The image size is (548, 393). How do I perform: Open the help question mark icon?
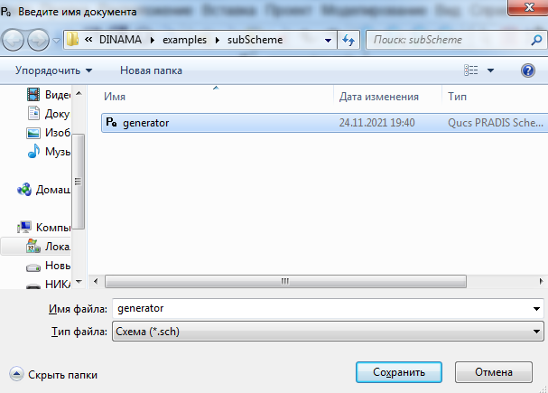(527, 70)
